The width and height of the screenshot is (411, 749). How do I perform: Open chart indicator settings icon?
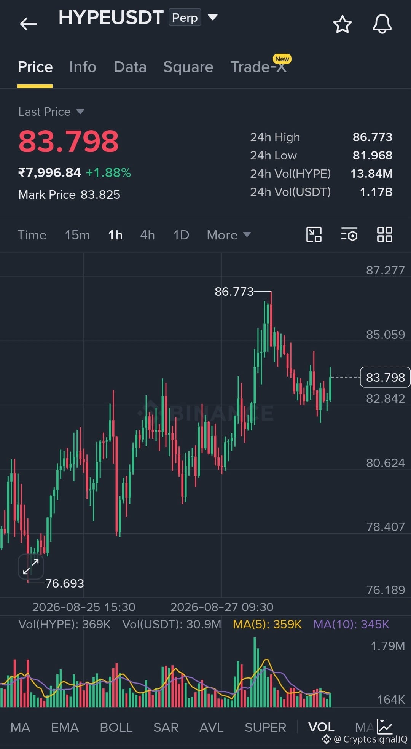tap(349, 234)
